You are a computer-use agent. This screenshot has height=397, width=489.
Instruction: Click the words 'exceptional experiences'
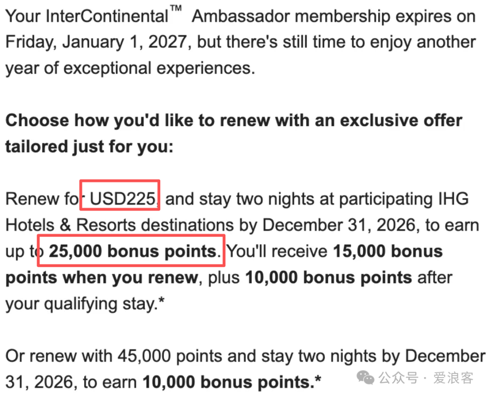(x=159, y=68)
